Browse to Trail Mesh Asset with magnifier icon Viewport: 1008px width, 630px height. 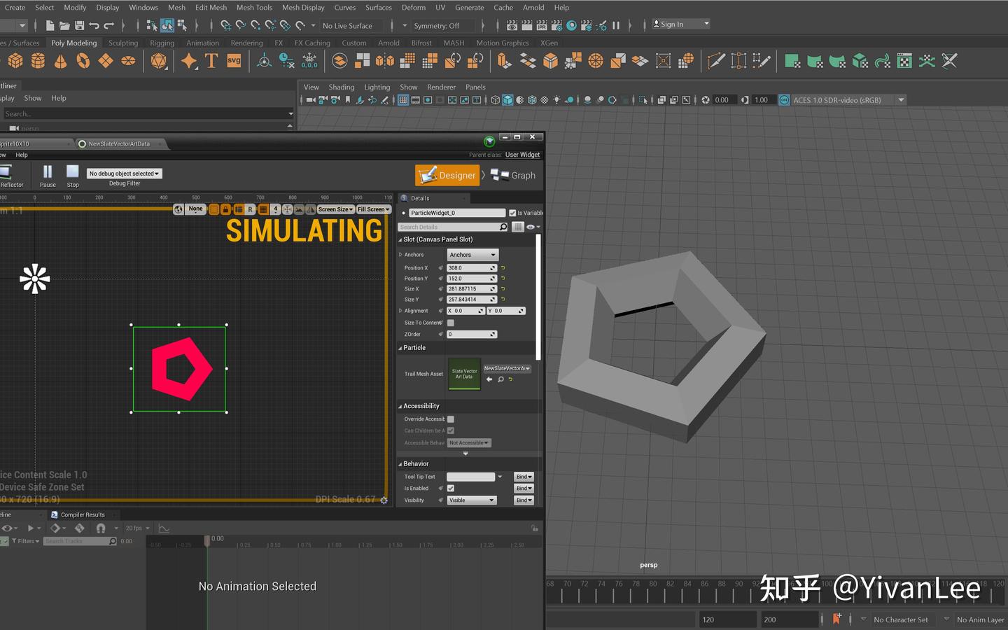pyautogui.click(x=500, y=379)
